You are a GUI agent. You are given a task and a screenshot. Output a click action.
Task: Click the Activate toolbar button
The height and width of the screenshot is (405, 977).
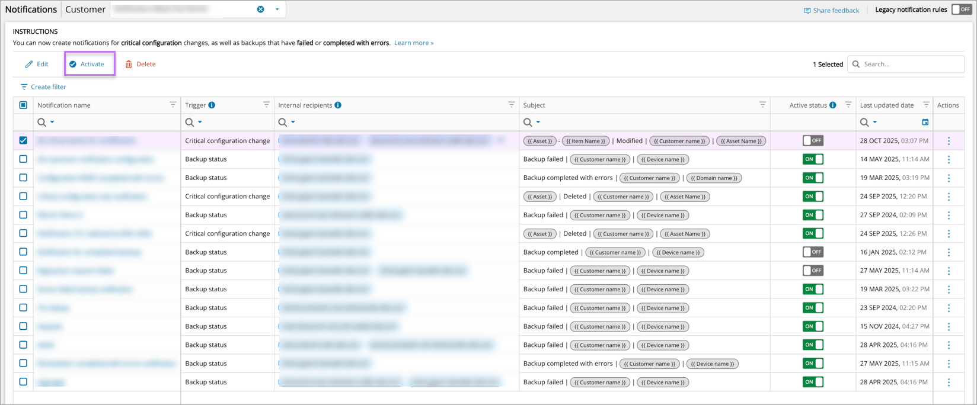[87, 64]
